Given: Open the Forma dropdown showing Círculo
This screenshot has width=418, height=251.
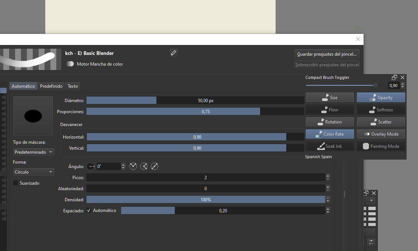Looking at the screenshot, I should click(x=33, y=172).
